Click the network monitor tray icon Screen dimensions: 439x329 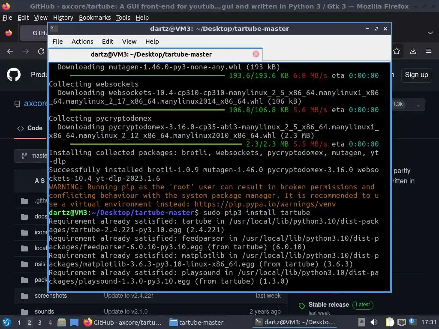click(x=401, y=322)
